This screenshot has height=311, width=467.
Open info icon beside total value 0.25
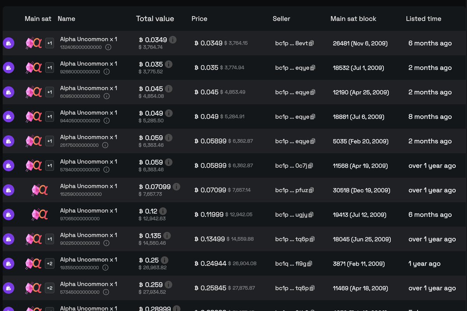pyautogui.click(x=165, y=260)
